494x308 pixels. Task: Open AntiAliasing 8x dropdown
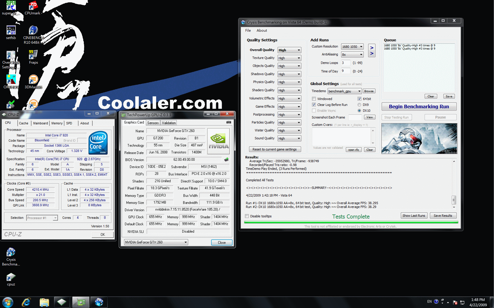pyautogui.click(x=352, y=55)
